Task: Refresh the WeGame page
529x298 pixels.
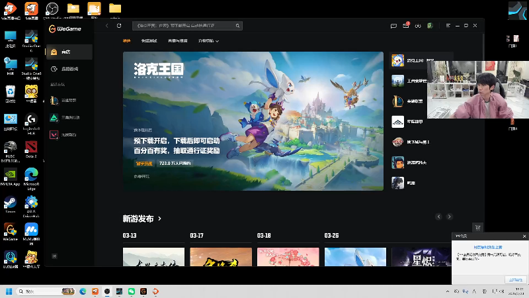Action: tap(119, 26)
